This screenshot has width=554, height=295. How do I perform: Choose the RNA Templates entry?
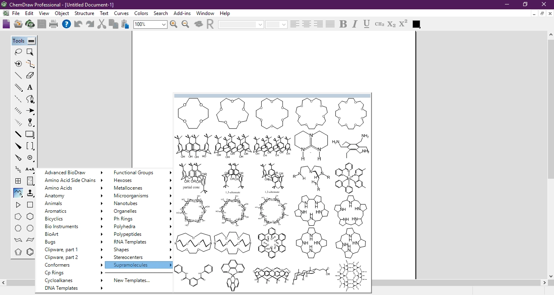click(139, 242)
